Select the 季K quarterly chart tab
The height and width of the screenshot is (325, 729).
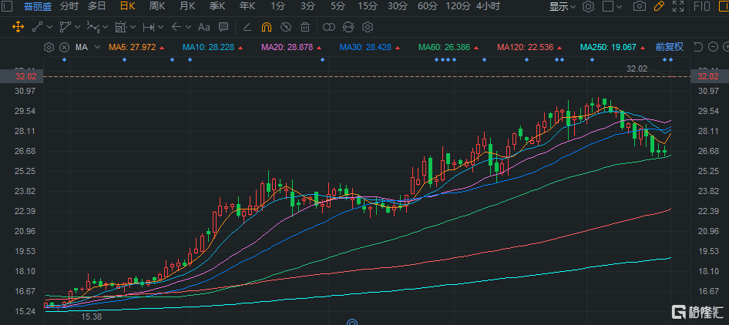pos(217,6)
